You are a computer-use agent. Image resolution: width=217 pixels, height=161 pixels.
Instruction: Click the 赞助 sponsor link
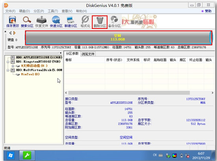tap(207, 11)
